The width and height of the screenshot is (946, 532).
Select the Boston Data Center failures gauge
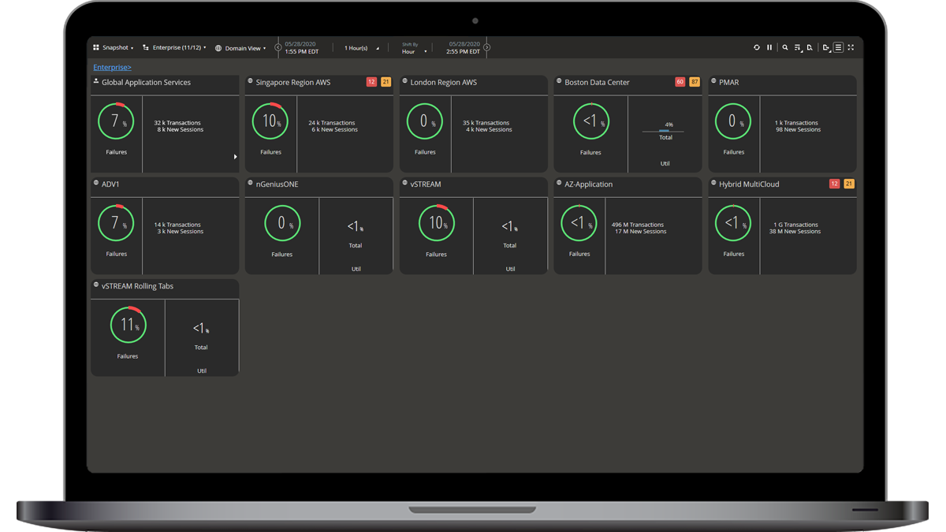(590, 122)
